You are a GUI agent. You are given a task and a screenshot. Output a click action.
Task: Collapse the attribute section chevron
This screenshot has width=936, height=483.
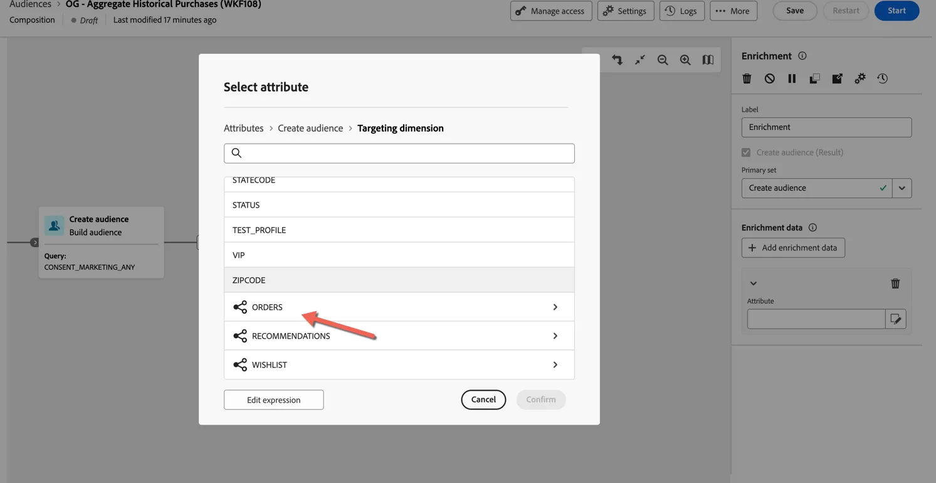click(754, 284)
